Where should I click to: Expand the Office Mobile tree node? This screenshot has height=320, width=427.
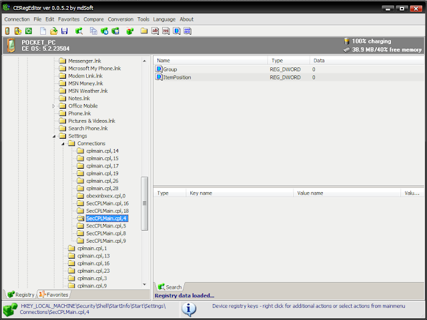53,106
